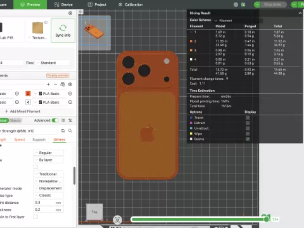Switch to the Calibration tab
This screenshot has width=304, height=228.
[130, 4]
